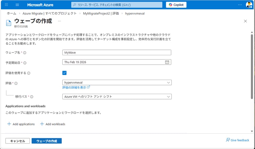Click the blue ウェーブの作成 button
The height and width of the screenshot is (149, 255).
click(47, 141)
